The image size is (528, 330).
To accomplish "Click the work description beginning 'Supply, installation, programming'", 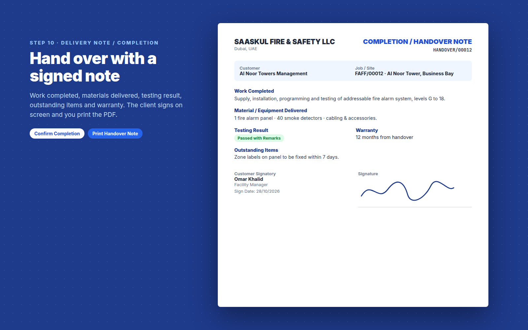I will pos(340,99).
